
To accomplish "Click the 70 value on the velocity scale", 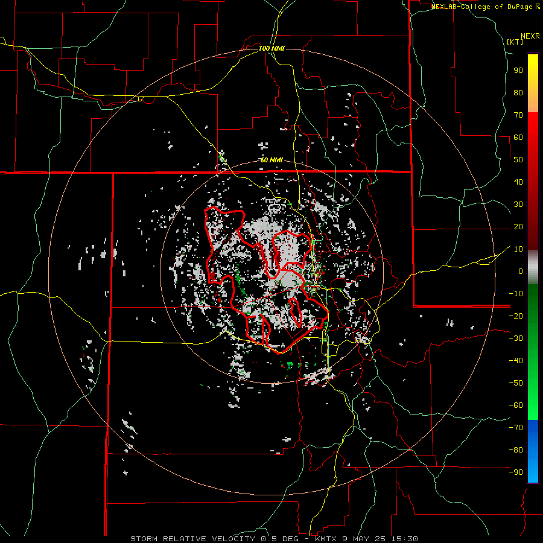I will [518, 115].
